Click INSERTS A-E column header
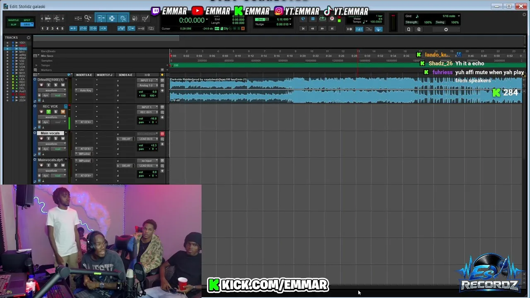 84,75
